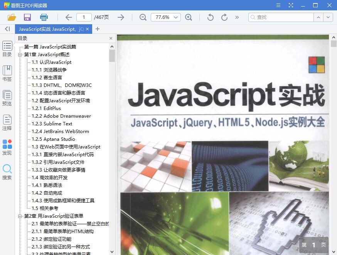Open the 发现 discover panel
This screenshot has width=337, height=255.
pos(7,148)
